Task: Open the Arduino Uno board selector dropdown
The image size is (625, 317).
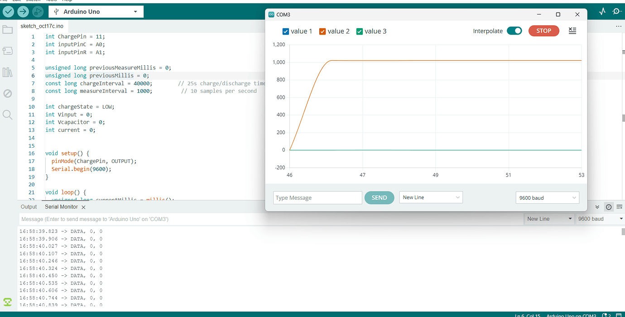Action: (96, 12)
